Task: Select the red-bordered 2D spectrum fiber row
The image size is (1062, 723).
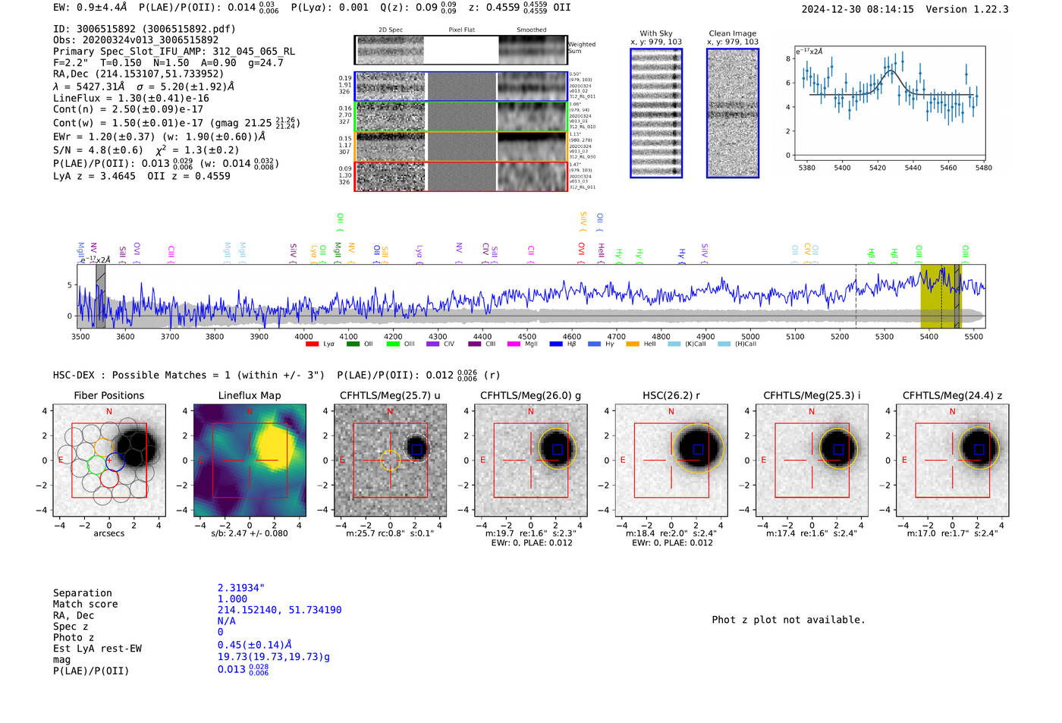Action: pyautogui.click(x=460, y=176)
